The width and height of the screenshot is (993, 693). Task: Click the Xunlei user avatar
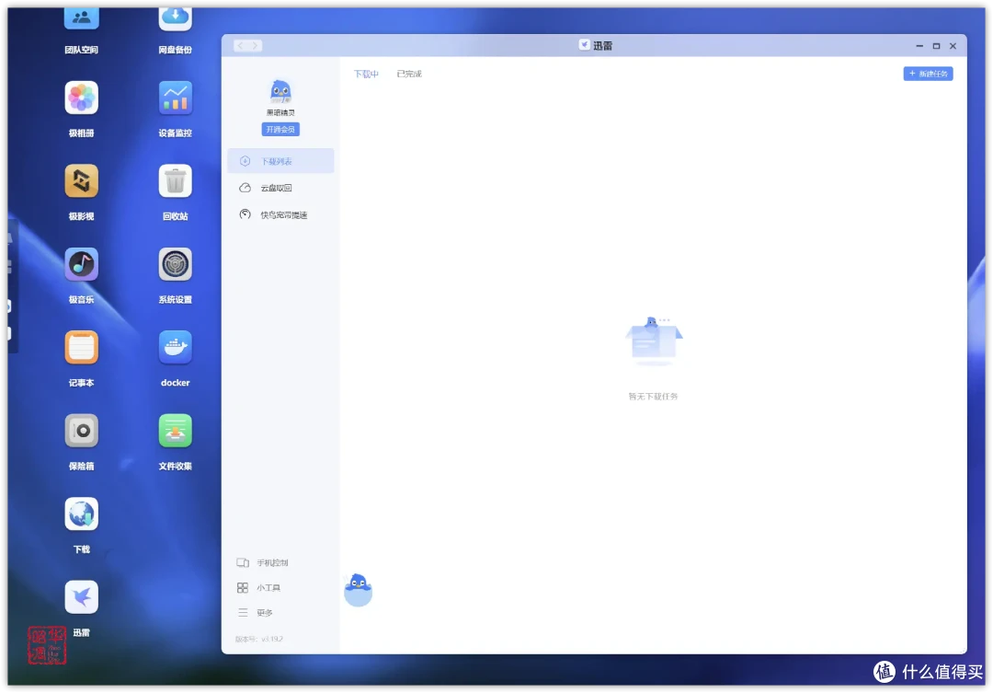click(x=280, y=92)
